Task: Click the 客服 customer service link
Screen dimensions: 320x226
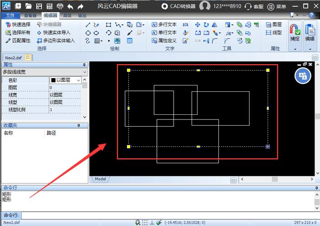Action: pos(254,7)
